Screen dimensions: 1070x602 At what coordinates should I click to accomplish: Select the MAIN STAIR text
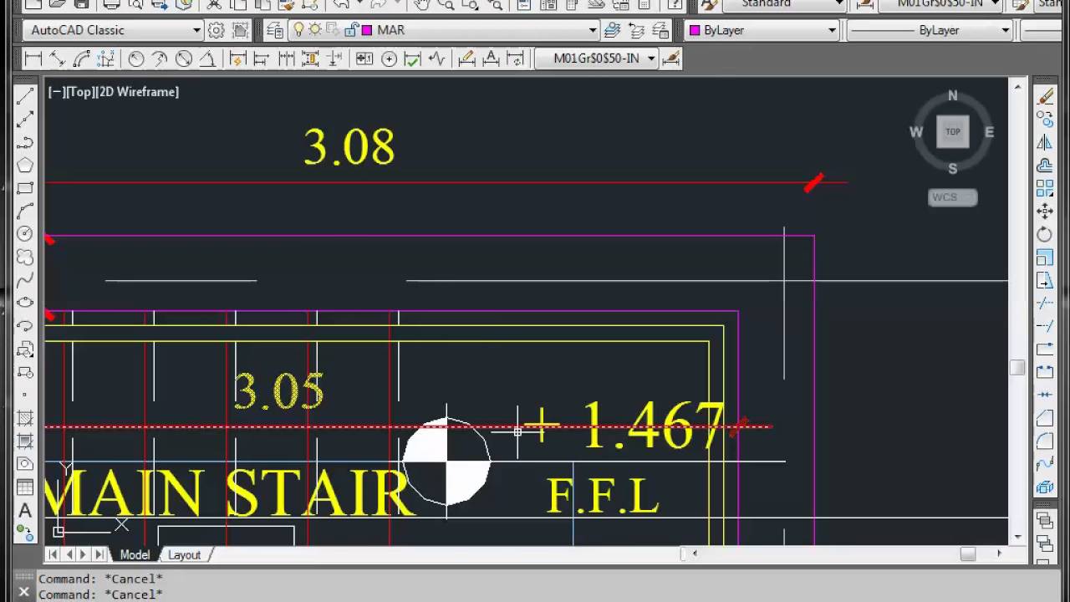click(x=232, y=493)
